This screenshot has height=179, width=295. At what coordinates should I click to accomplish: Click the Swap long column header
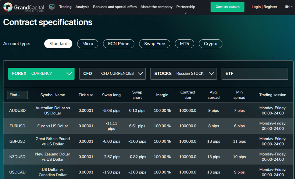point(111,95)
